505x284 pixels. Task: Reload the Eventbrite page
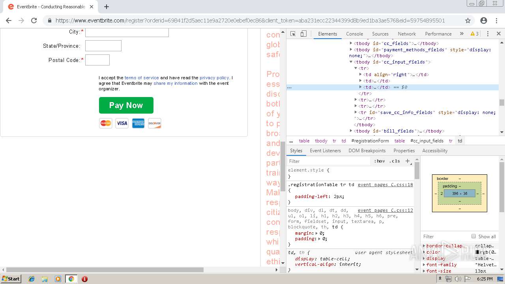(x=34, y=21)
